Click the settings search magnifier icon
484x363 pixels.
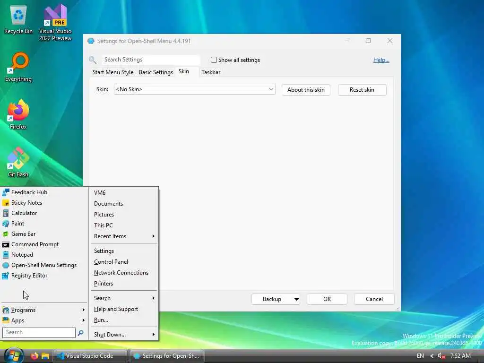(93, 60)
